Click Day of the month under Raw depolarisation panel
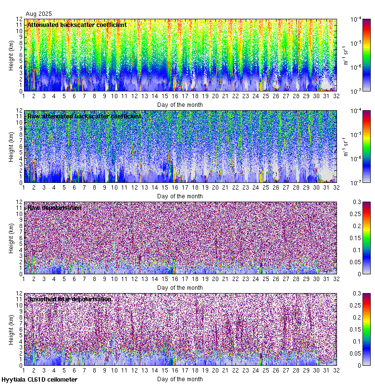This screenshot has width=375, height=385. [180, 287]
